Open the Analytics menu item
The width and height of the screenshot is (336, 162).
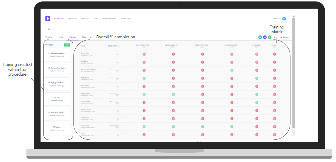point(85,19)
